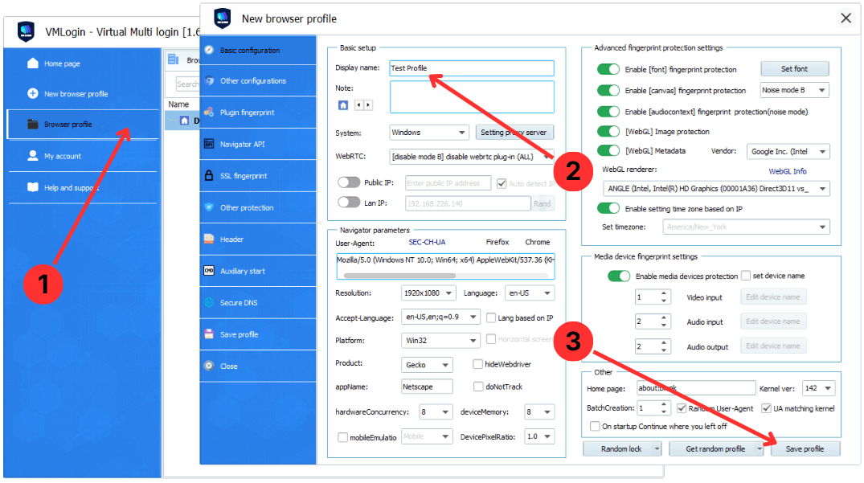Click the Set font button
864x483 pixels.
pos(794,69)
